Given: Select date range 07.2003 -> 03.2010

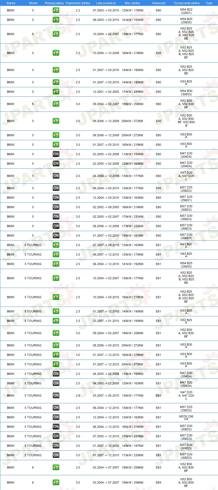Looking at the screenshot, I should click(x=106, y=10).
